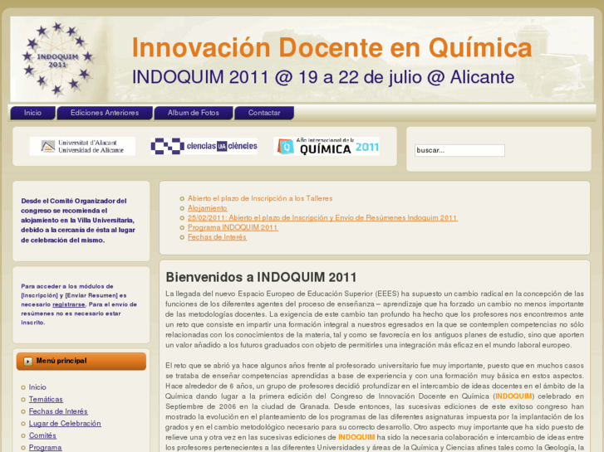Open the Contactar tab
This screenshot has width=604, height=452.
click(264, 113)
